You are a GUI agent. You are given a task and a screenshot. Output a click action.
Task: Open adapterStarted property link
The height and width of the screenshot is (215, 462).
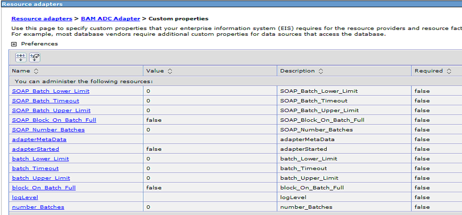click(x=35, y=149)
